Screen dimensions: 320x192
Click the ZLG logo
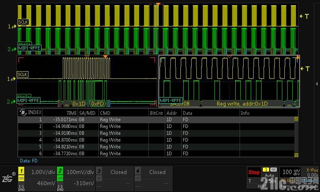coord(8,178)
